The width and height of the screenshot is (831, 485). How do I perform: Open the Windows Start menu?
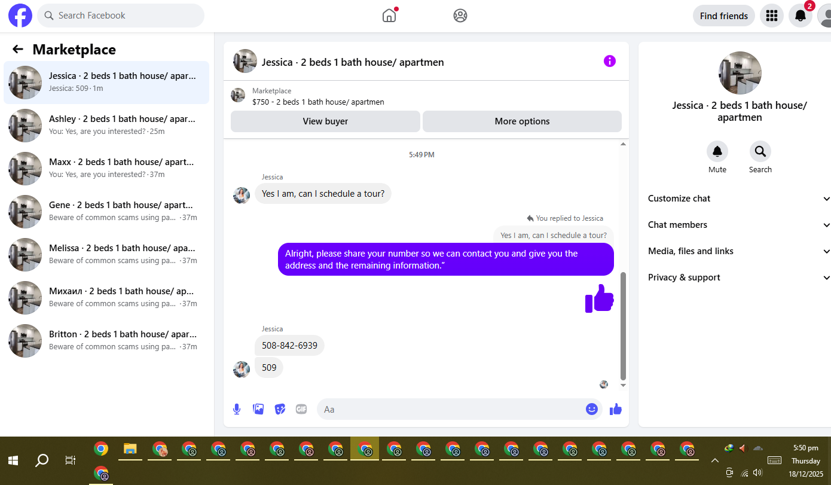click(13, 460)
